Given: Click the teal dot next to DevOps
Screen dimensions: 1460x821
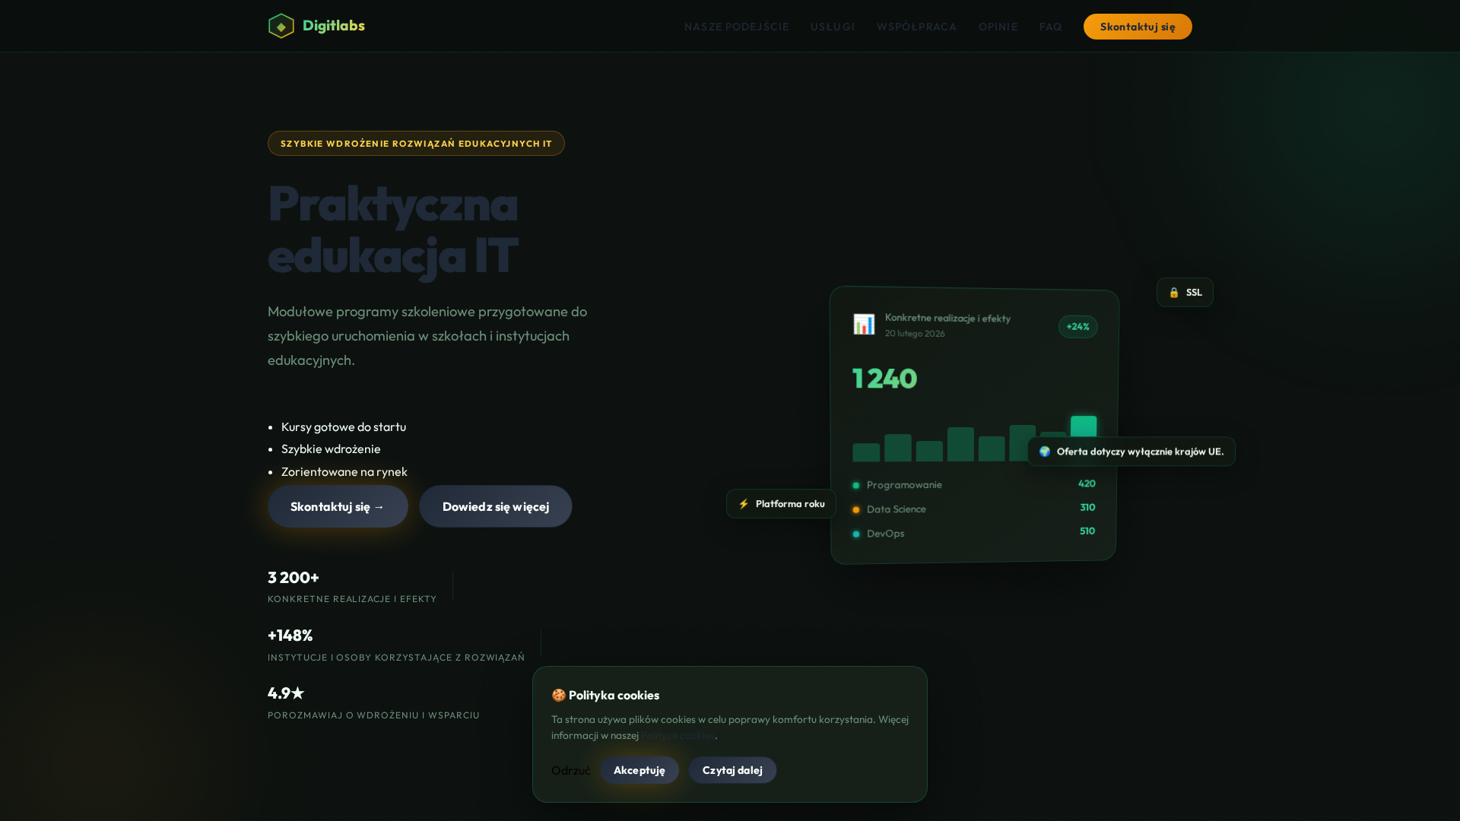Looking at the screenshot, I should click(x=856, y=534).
